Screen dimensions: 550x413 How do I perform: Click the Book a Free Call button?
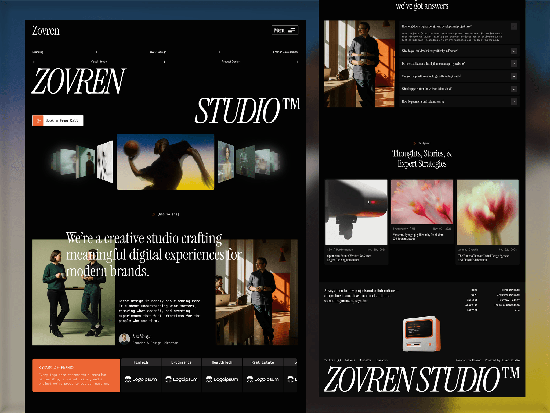(x=58, y=120)
